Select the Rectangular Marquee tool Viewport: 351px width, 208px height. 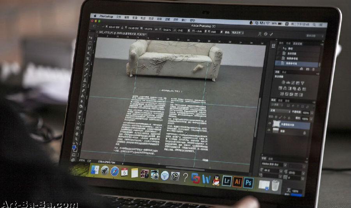click(90, 43)
